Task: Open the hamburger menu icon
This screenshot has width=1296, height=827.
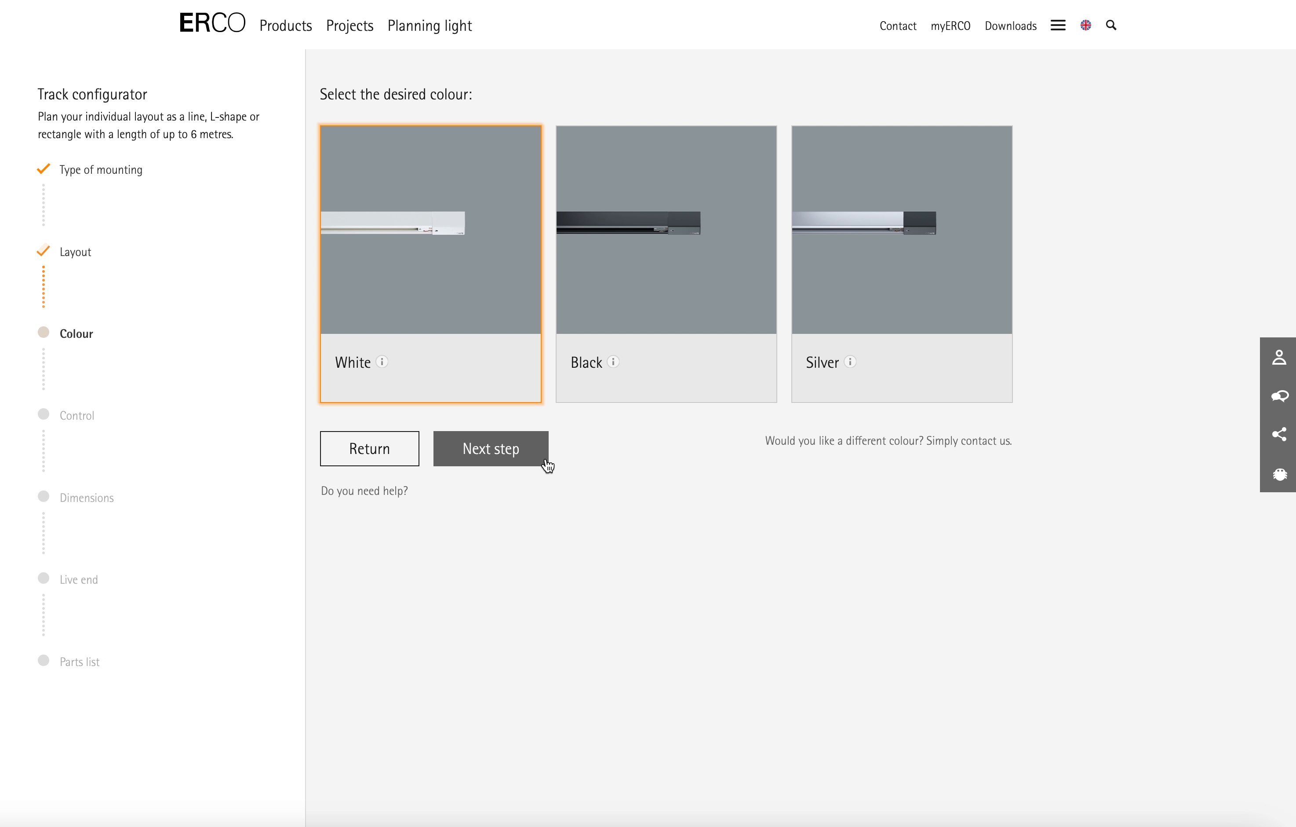Action: coord(1058,26)
